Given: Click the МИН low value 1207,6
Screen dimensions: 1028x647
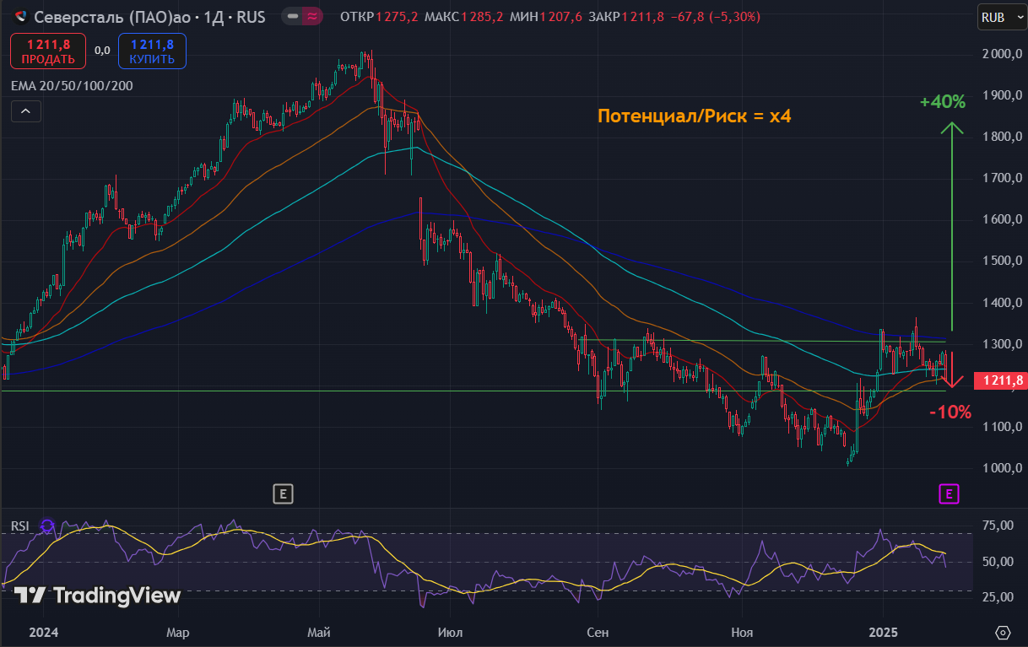Looking at the screenshot, I should (560, 17).
